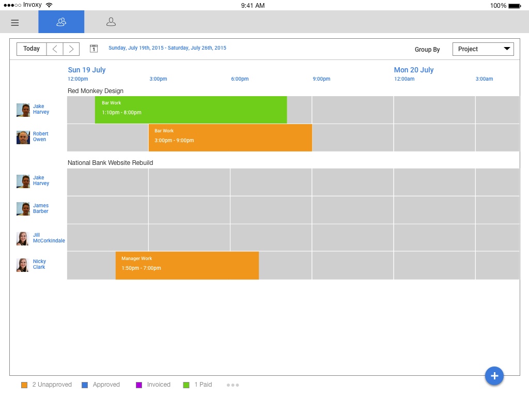Tap the blue add plus button

click(494, 376)
